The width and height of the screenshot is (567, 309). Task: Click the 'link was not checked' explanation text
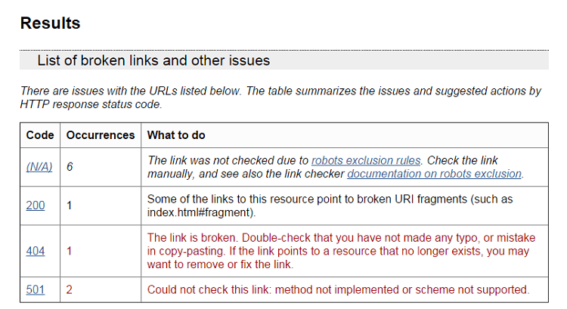point(335,167)
